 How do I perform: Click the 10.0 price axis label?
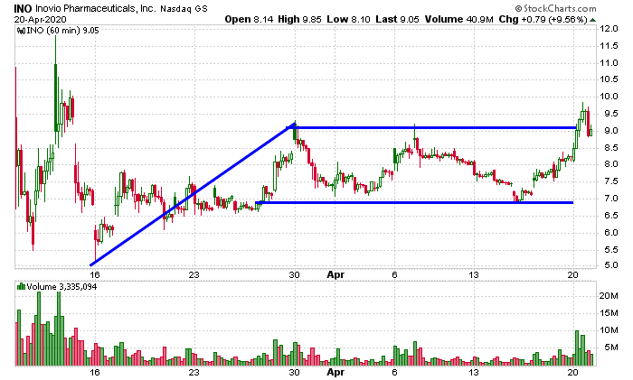[609, 97]
